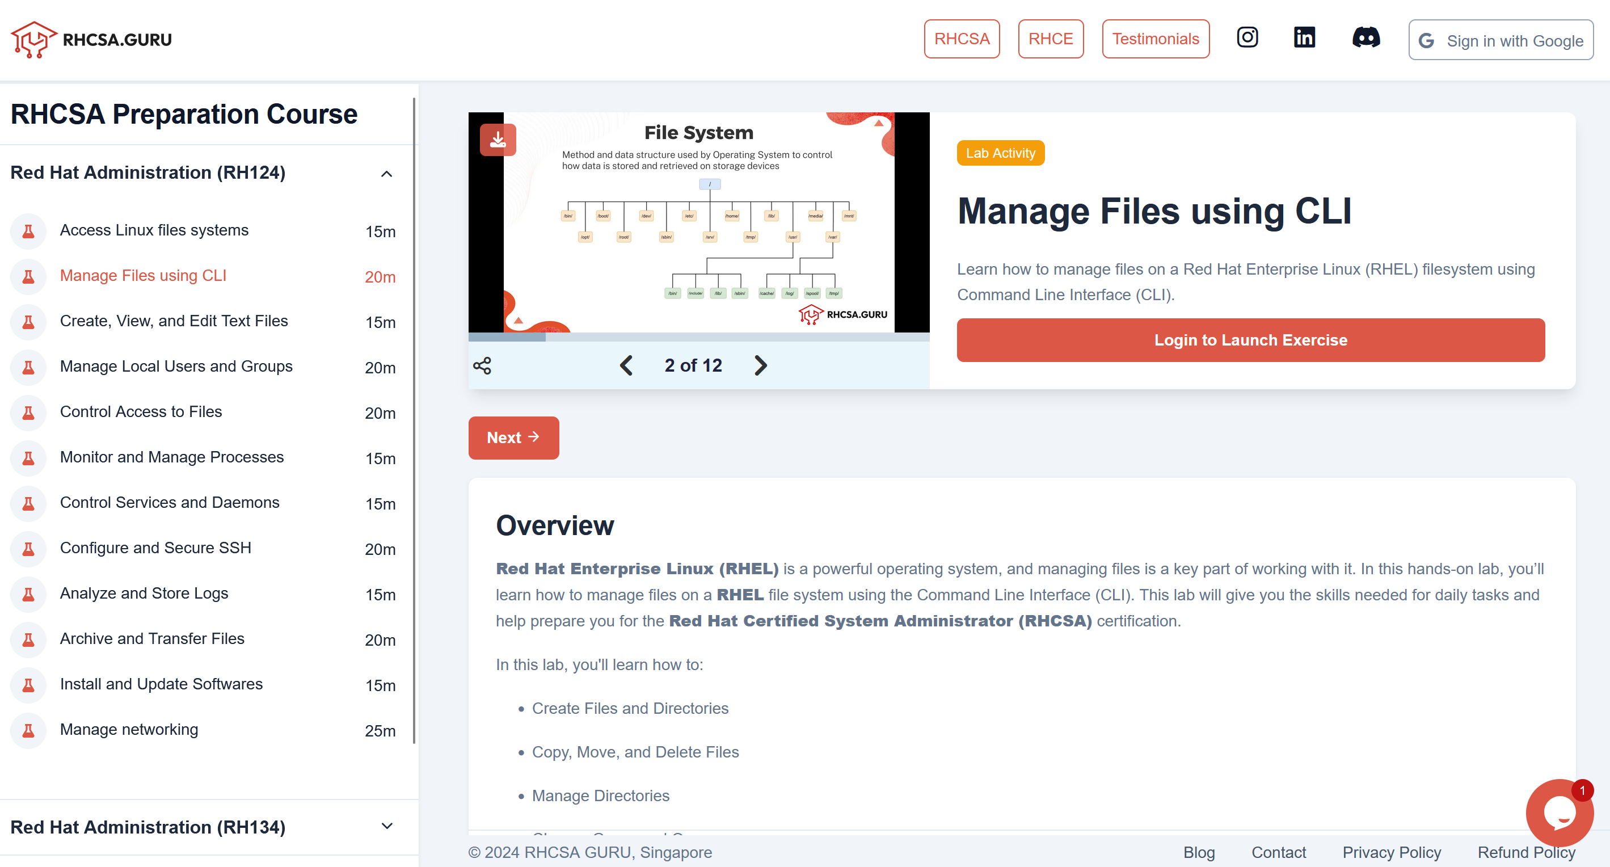Click the slide progress bar
The width and height of the screenshot is (1610, 867).
click(x=698, y=337)
